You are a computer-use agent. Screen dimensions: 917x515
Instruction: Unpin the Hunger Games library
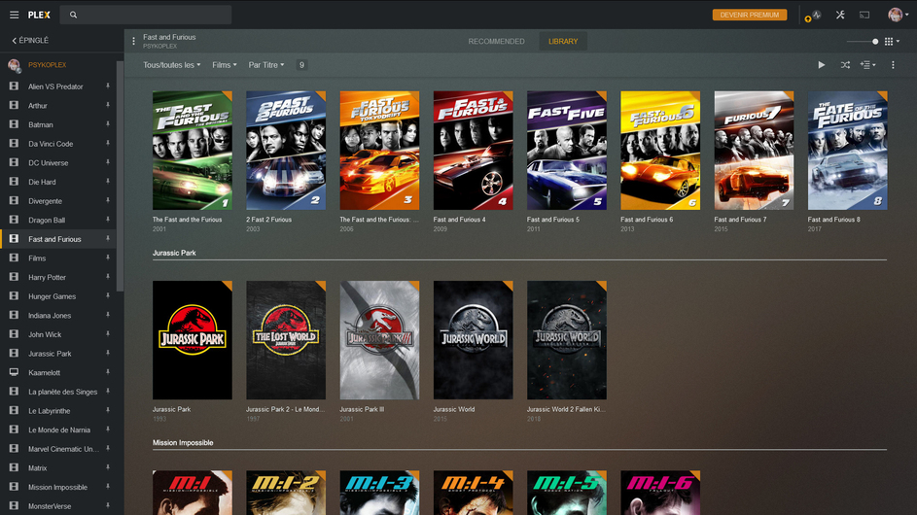pos(108,295)
